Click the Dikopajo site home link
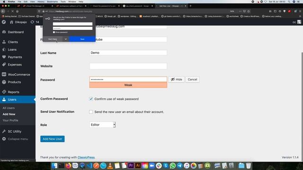This screenshot has width=303, height=170. [18, 22]
